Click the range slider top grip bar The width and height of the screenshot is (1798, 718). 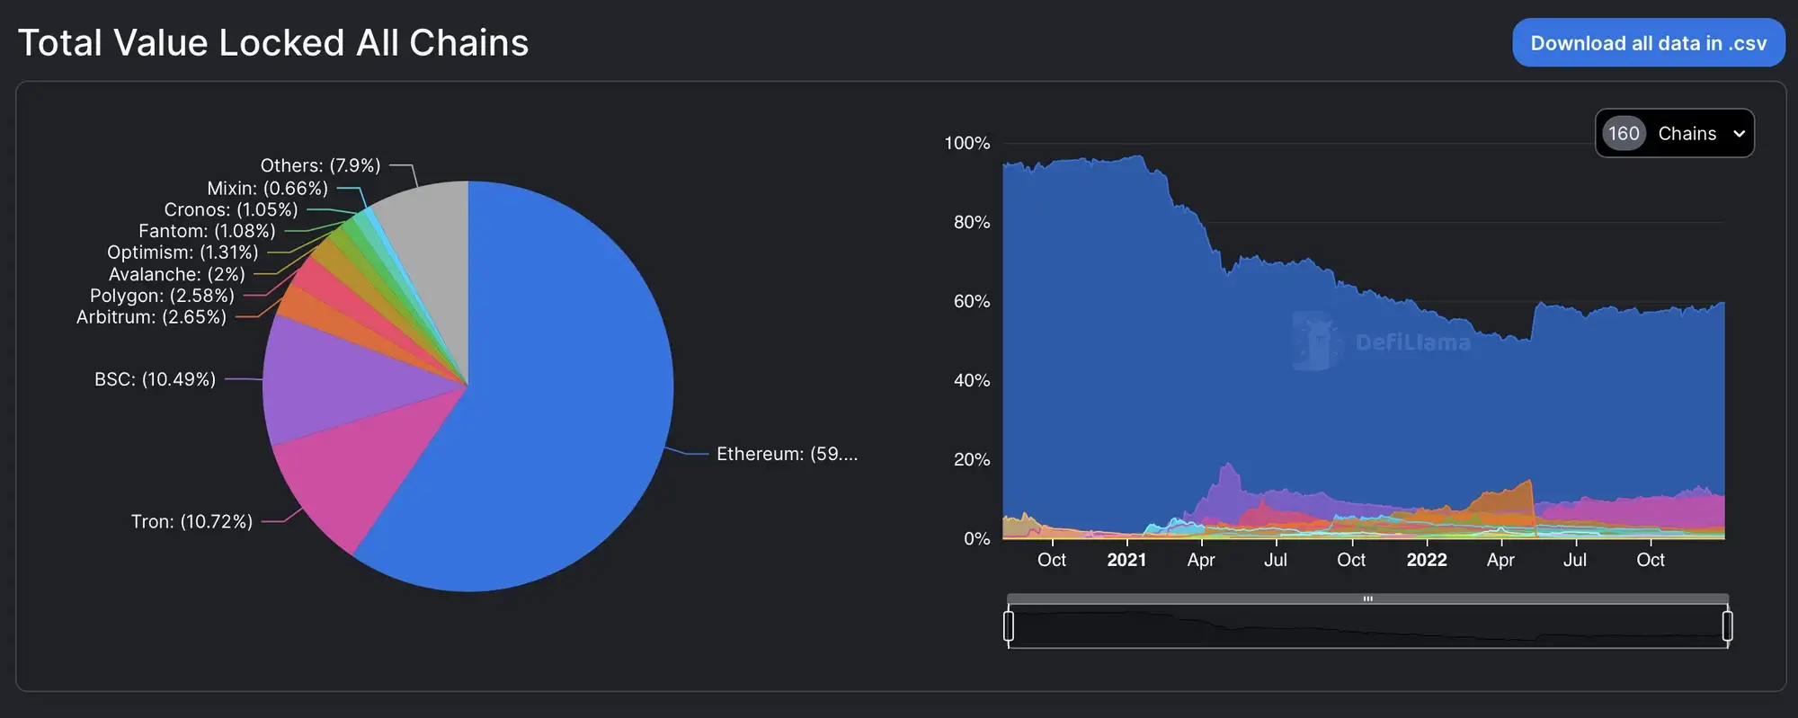pyautogui.click(x=1367, y=598)
